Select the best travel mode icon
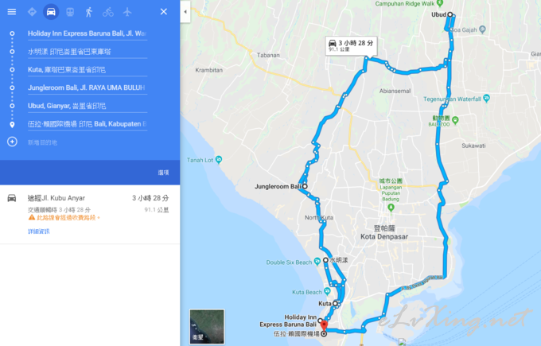Viewport: 541px width, 346px height. click(x=32, y=12)
